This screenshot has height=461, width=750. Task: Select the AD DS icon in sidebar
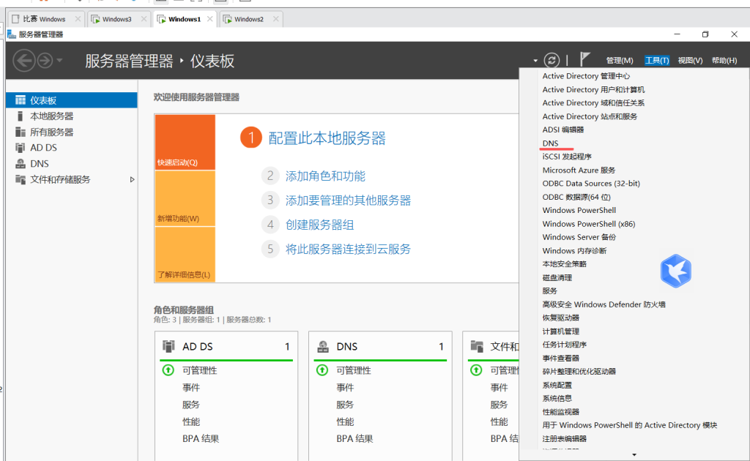(21, 148)
